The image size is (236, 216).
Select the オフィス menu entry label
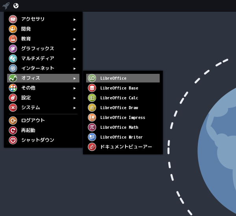(31, 78)
